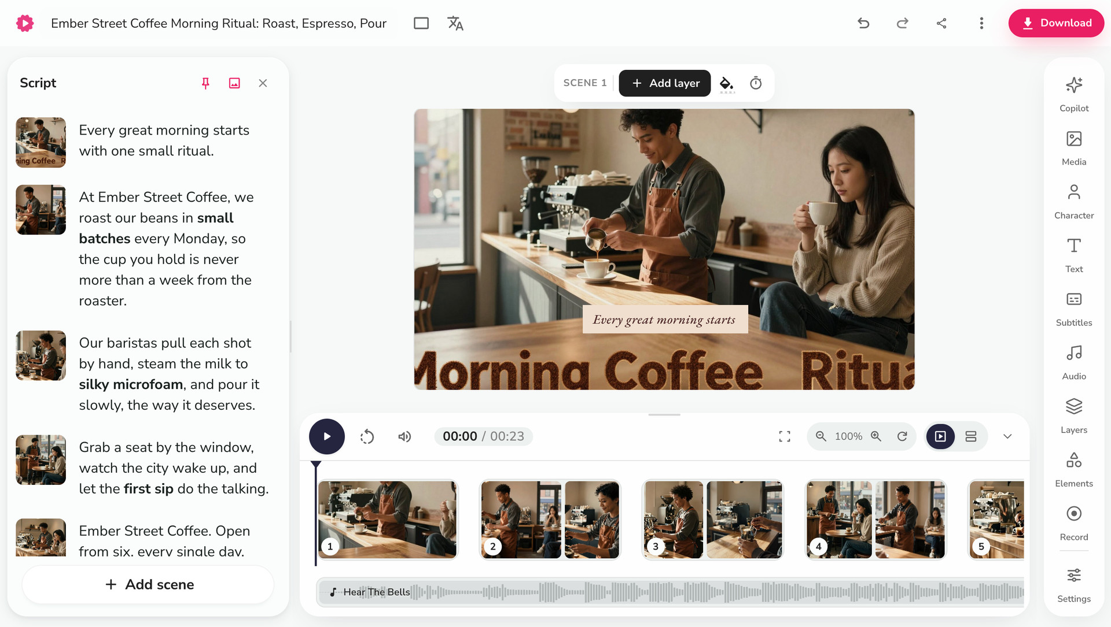Replay the scene from start

[367, 436]
